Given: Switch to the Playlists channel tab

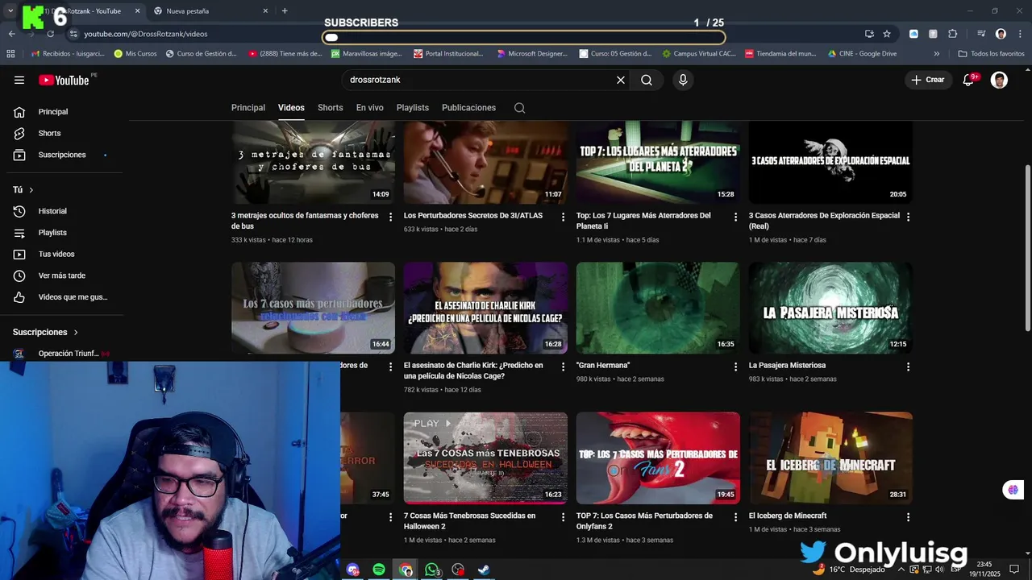Looking at the screenshot, I should click(413, 108).
